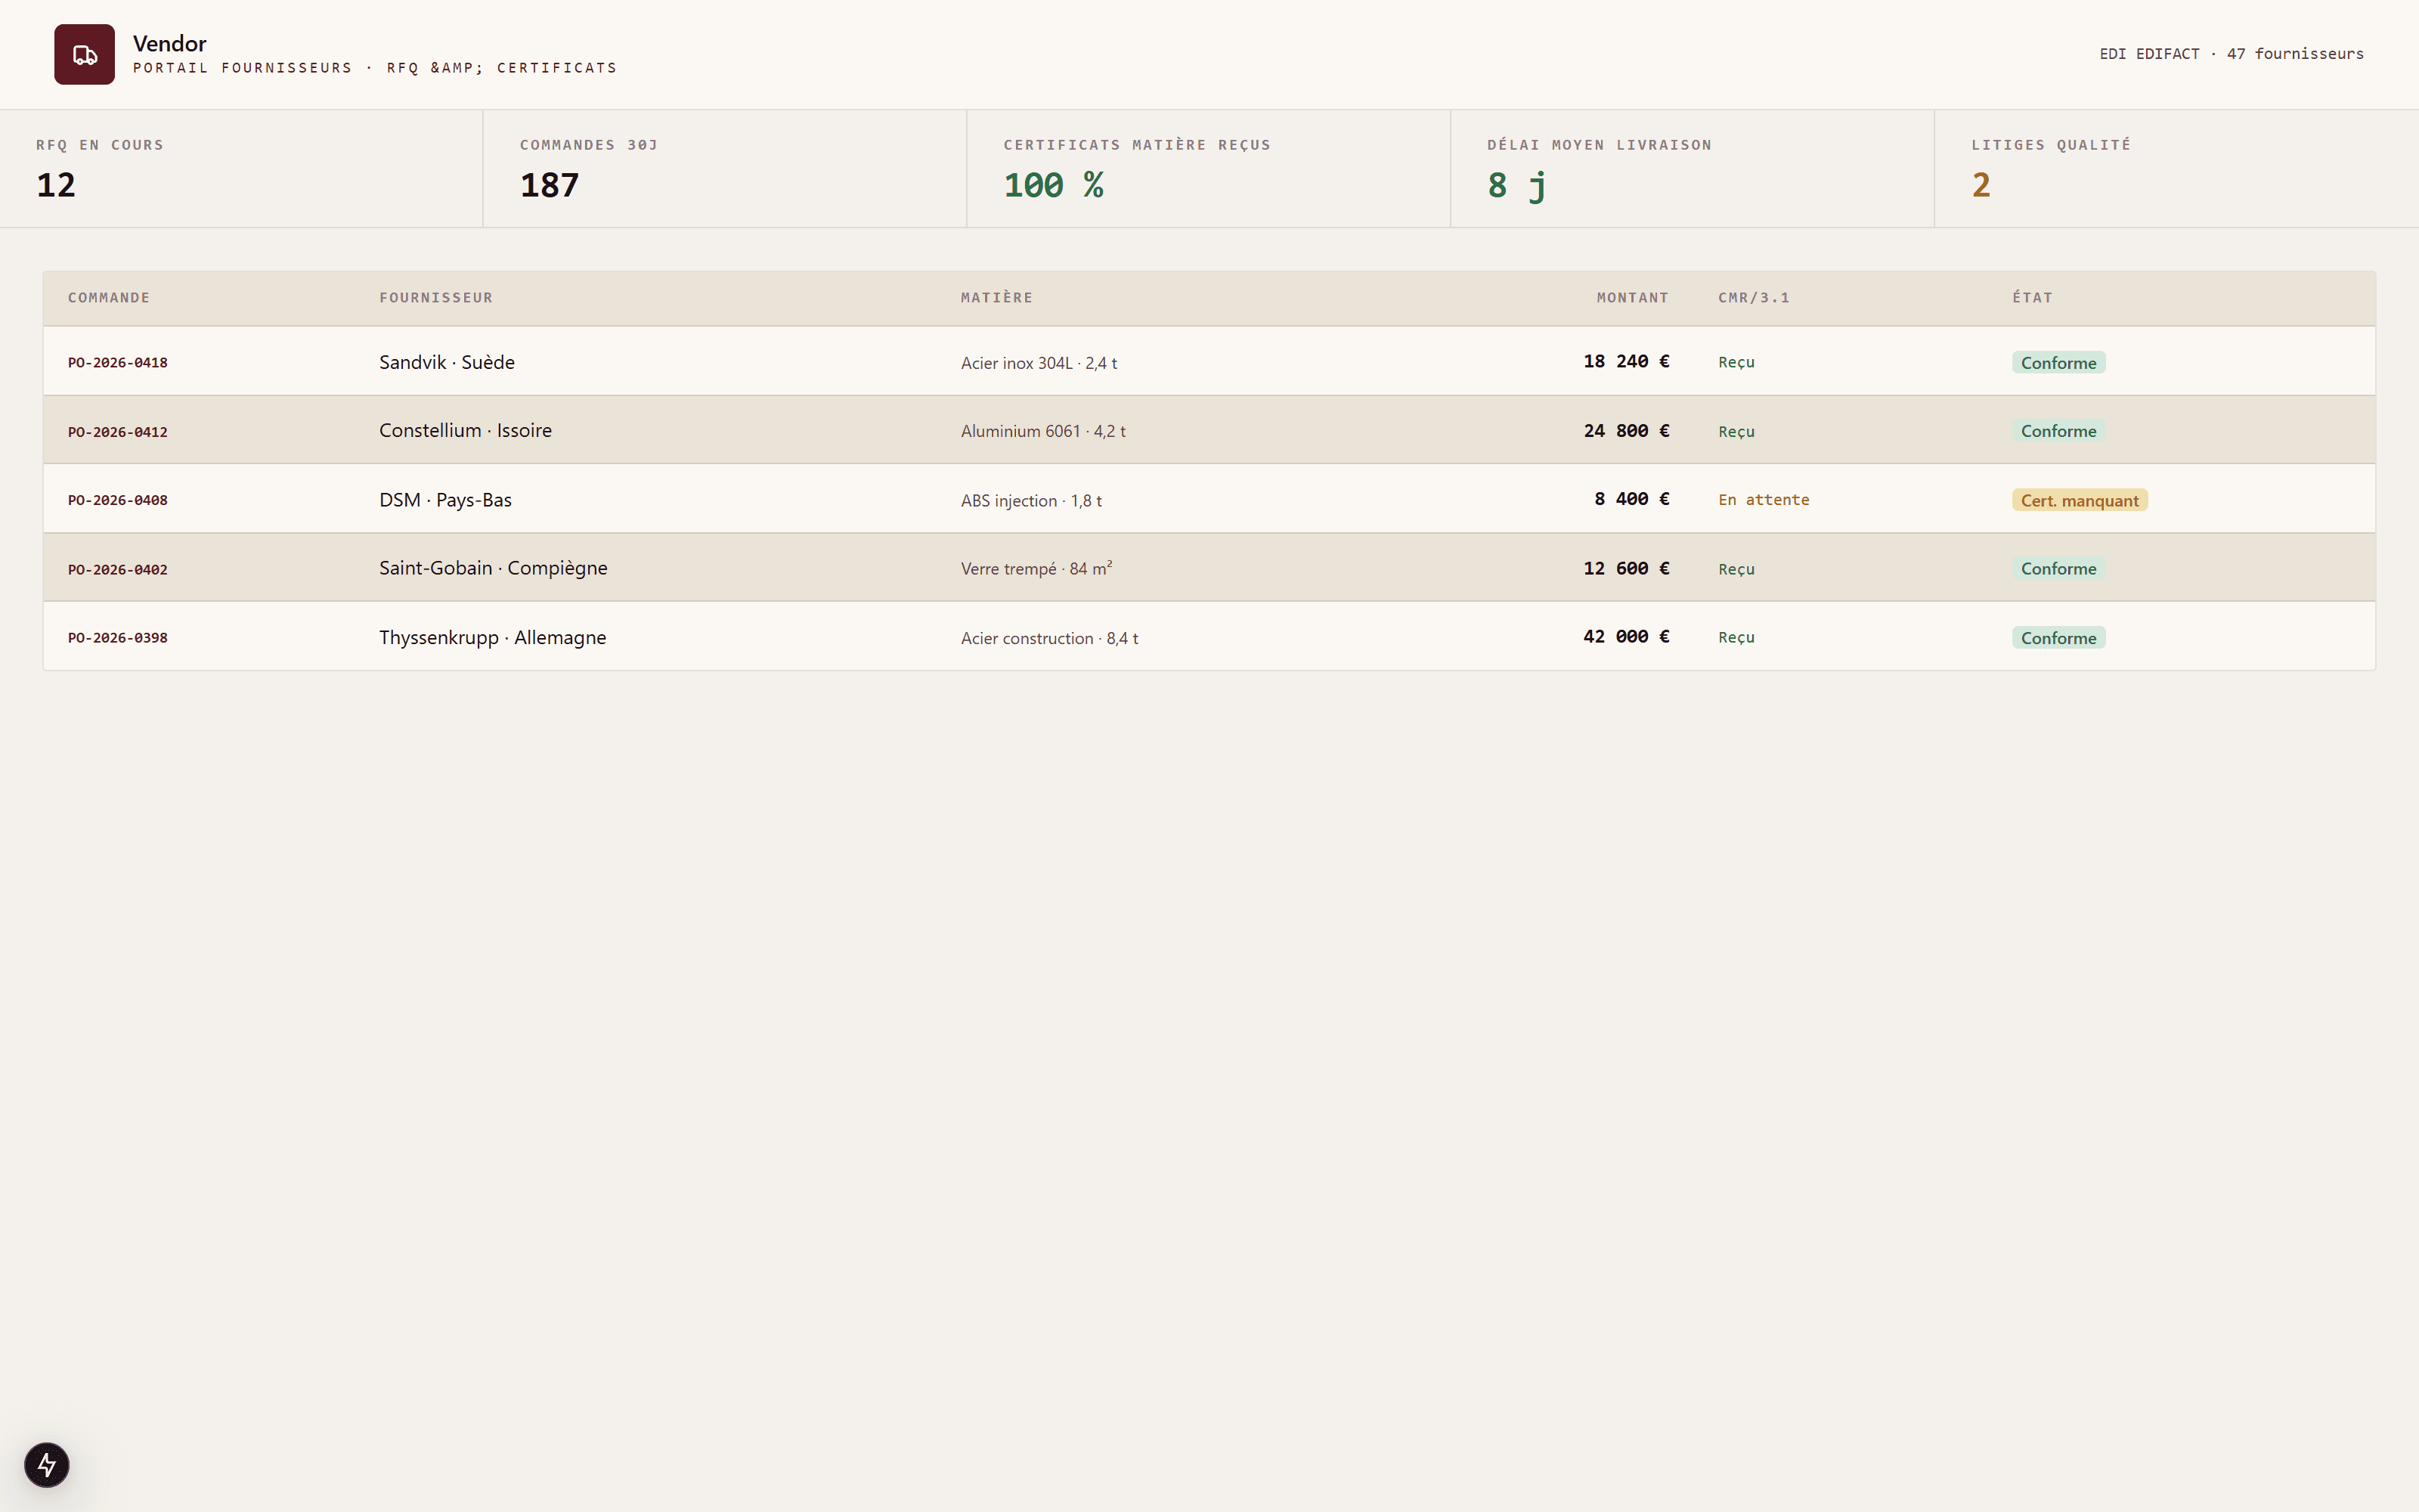The image size is (2419, 1512).
Task: Click the 18 240 € amount
Action: point(1625,361)
